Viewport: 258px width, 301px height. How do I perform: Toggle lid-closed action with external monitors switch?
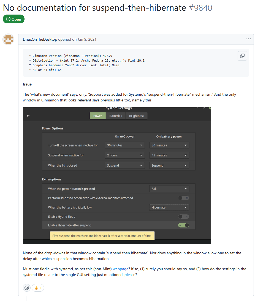184,198
